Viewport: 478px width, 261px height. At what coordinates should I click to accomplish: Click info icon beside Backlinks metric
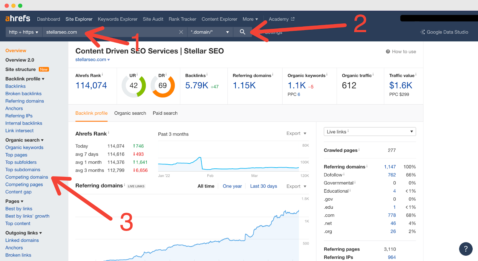207,75
